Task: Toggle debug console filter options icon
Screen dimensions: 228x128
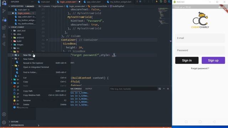Action: click(160, 89)
